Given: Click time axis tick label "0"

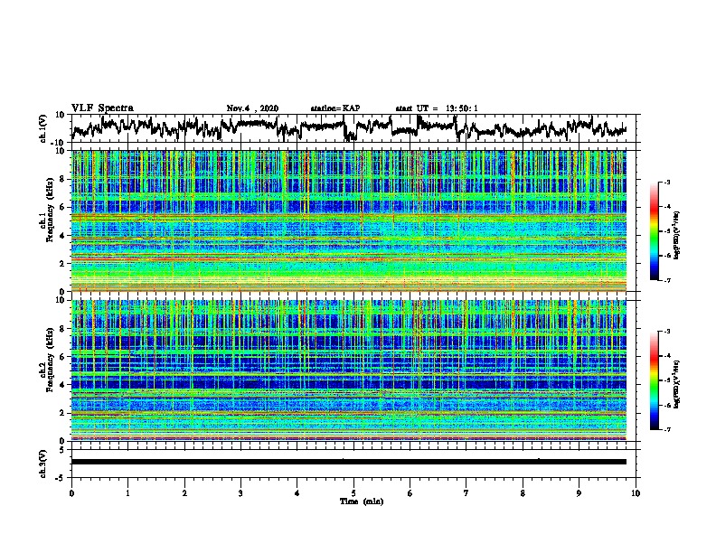Looking at the screenshot, I should [71, 493].
